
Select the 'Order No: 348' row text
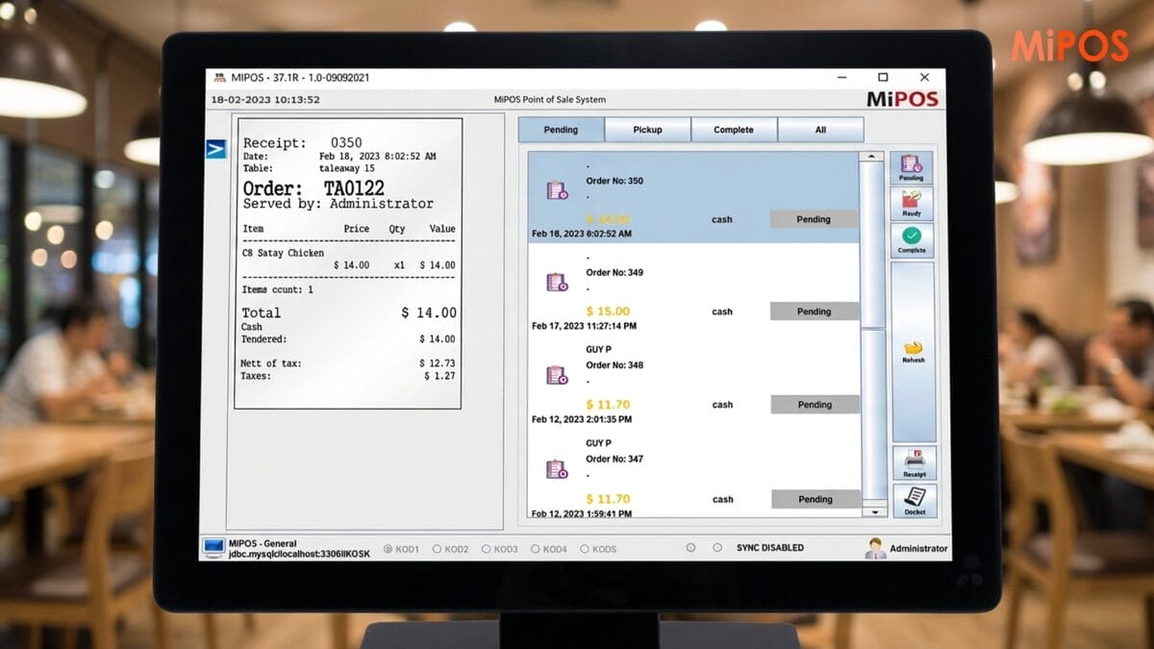[x=615, y=365]
